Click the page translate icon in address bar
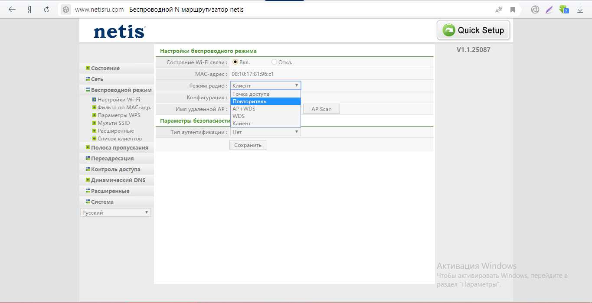This screenshot has height=303, width=592. coord(499,10)
